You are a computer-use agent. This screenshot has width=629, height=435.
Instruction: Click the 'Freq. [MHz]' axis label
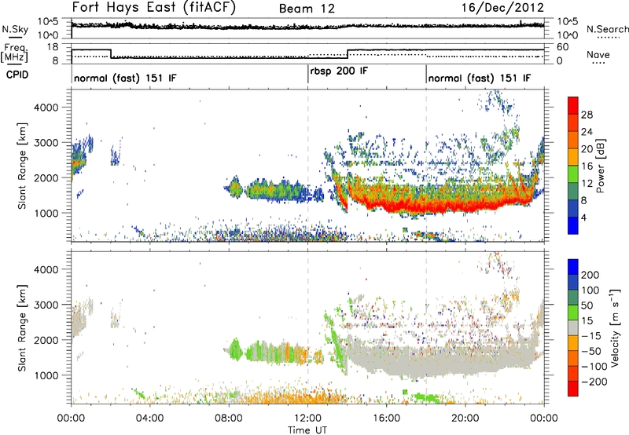click(14, 53)
